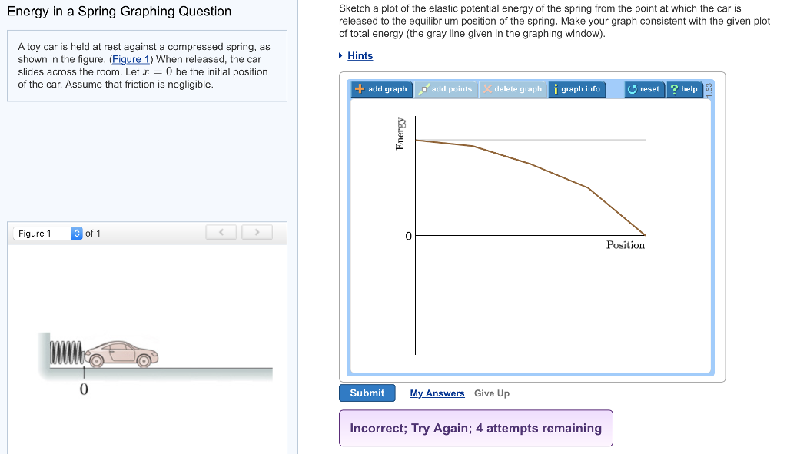The image size is (787, 454).
Task: Click the previous figure arrow
Action: tap(221, 231)
